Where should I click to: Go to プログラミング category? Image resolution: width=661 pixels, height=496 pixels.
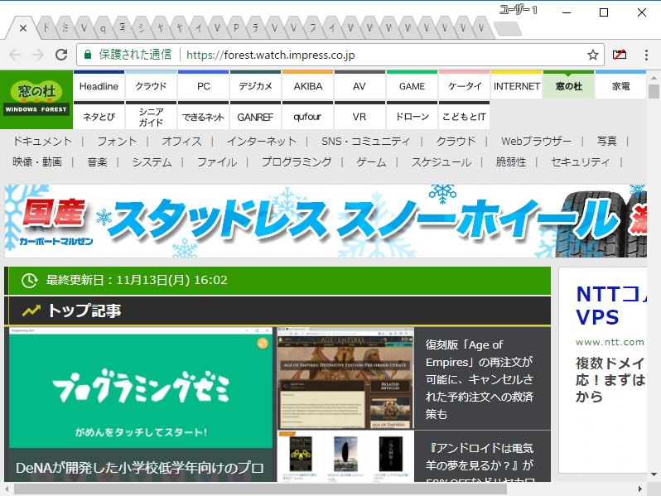[297, 161]
